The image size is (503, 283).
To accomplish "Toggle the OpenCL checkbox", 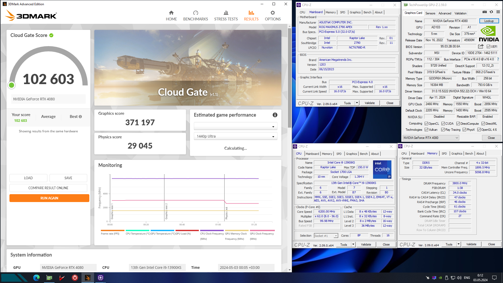I will [x=426, y=124].
